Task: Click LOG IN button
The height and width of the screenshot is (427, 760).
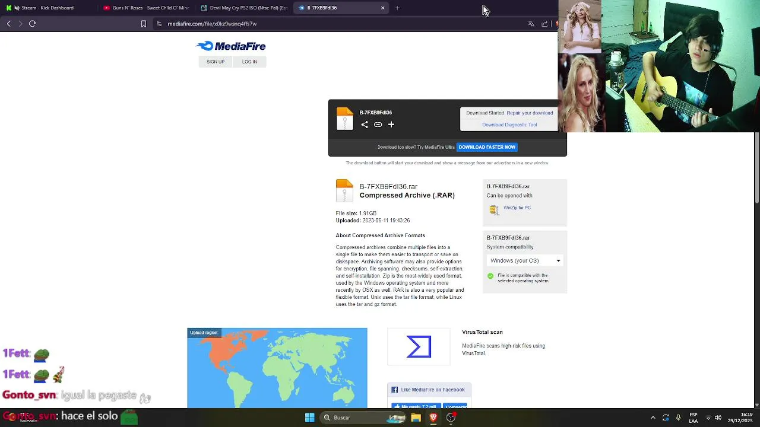Action: (249, 62)
